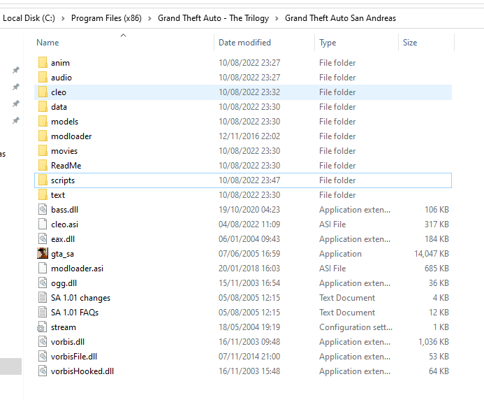This screenshot has width=484, height=400.
Task: Click Grand Theft Auto San Andreas breadcrumb
Action: [340, 18]
